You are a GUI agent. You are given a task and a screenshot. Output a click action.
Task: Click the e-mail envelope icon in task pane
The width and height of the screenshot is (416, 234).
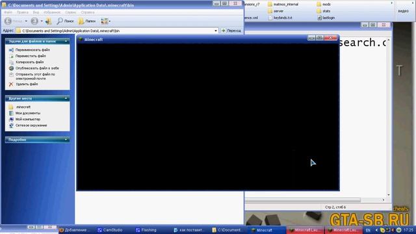pos(11,75)
